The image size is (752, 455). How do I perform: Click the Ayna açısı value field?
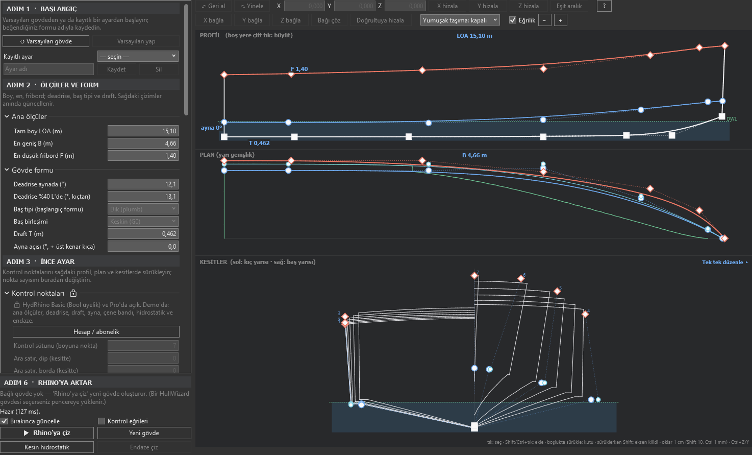pyautogui.click(x=143, y=246)
